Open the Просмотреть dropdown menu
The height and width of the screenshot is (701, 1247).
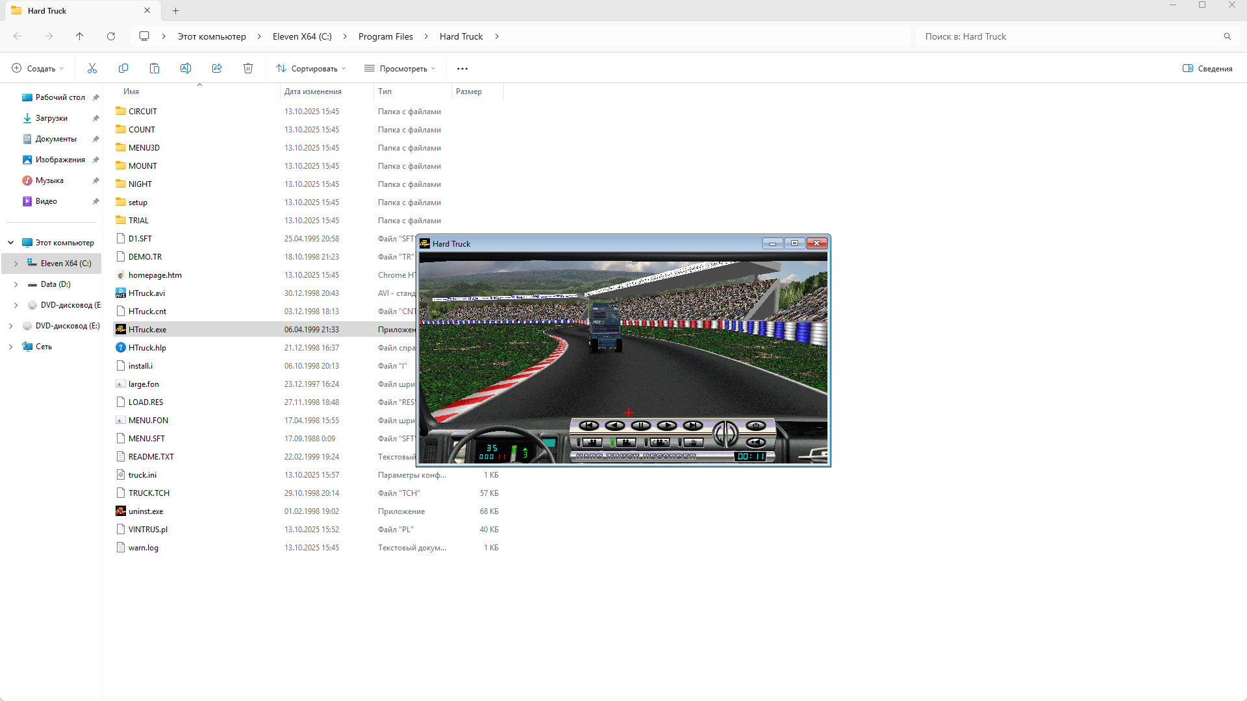399,68
